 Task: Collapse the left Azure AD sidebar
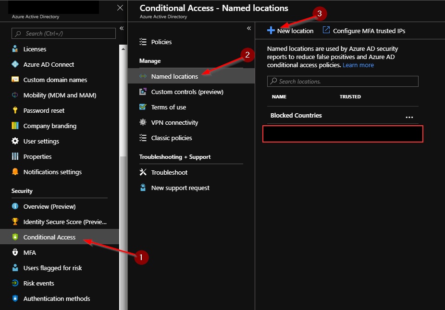122,29
